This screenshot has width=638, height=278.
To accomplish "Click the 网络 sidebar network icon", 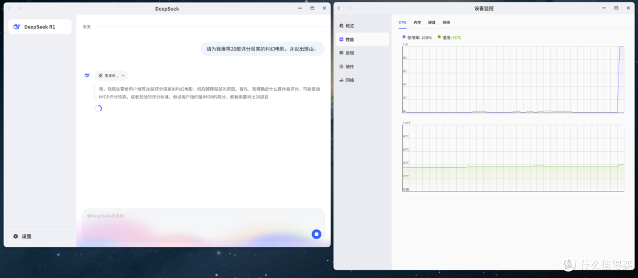I will (341, 80).
